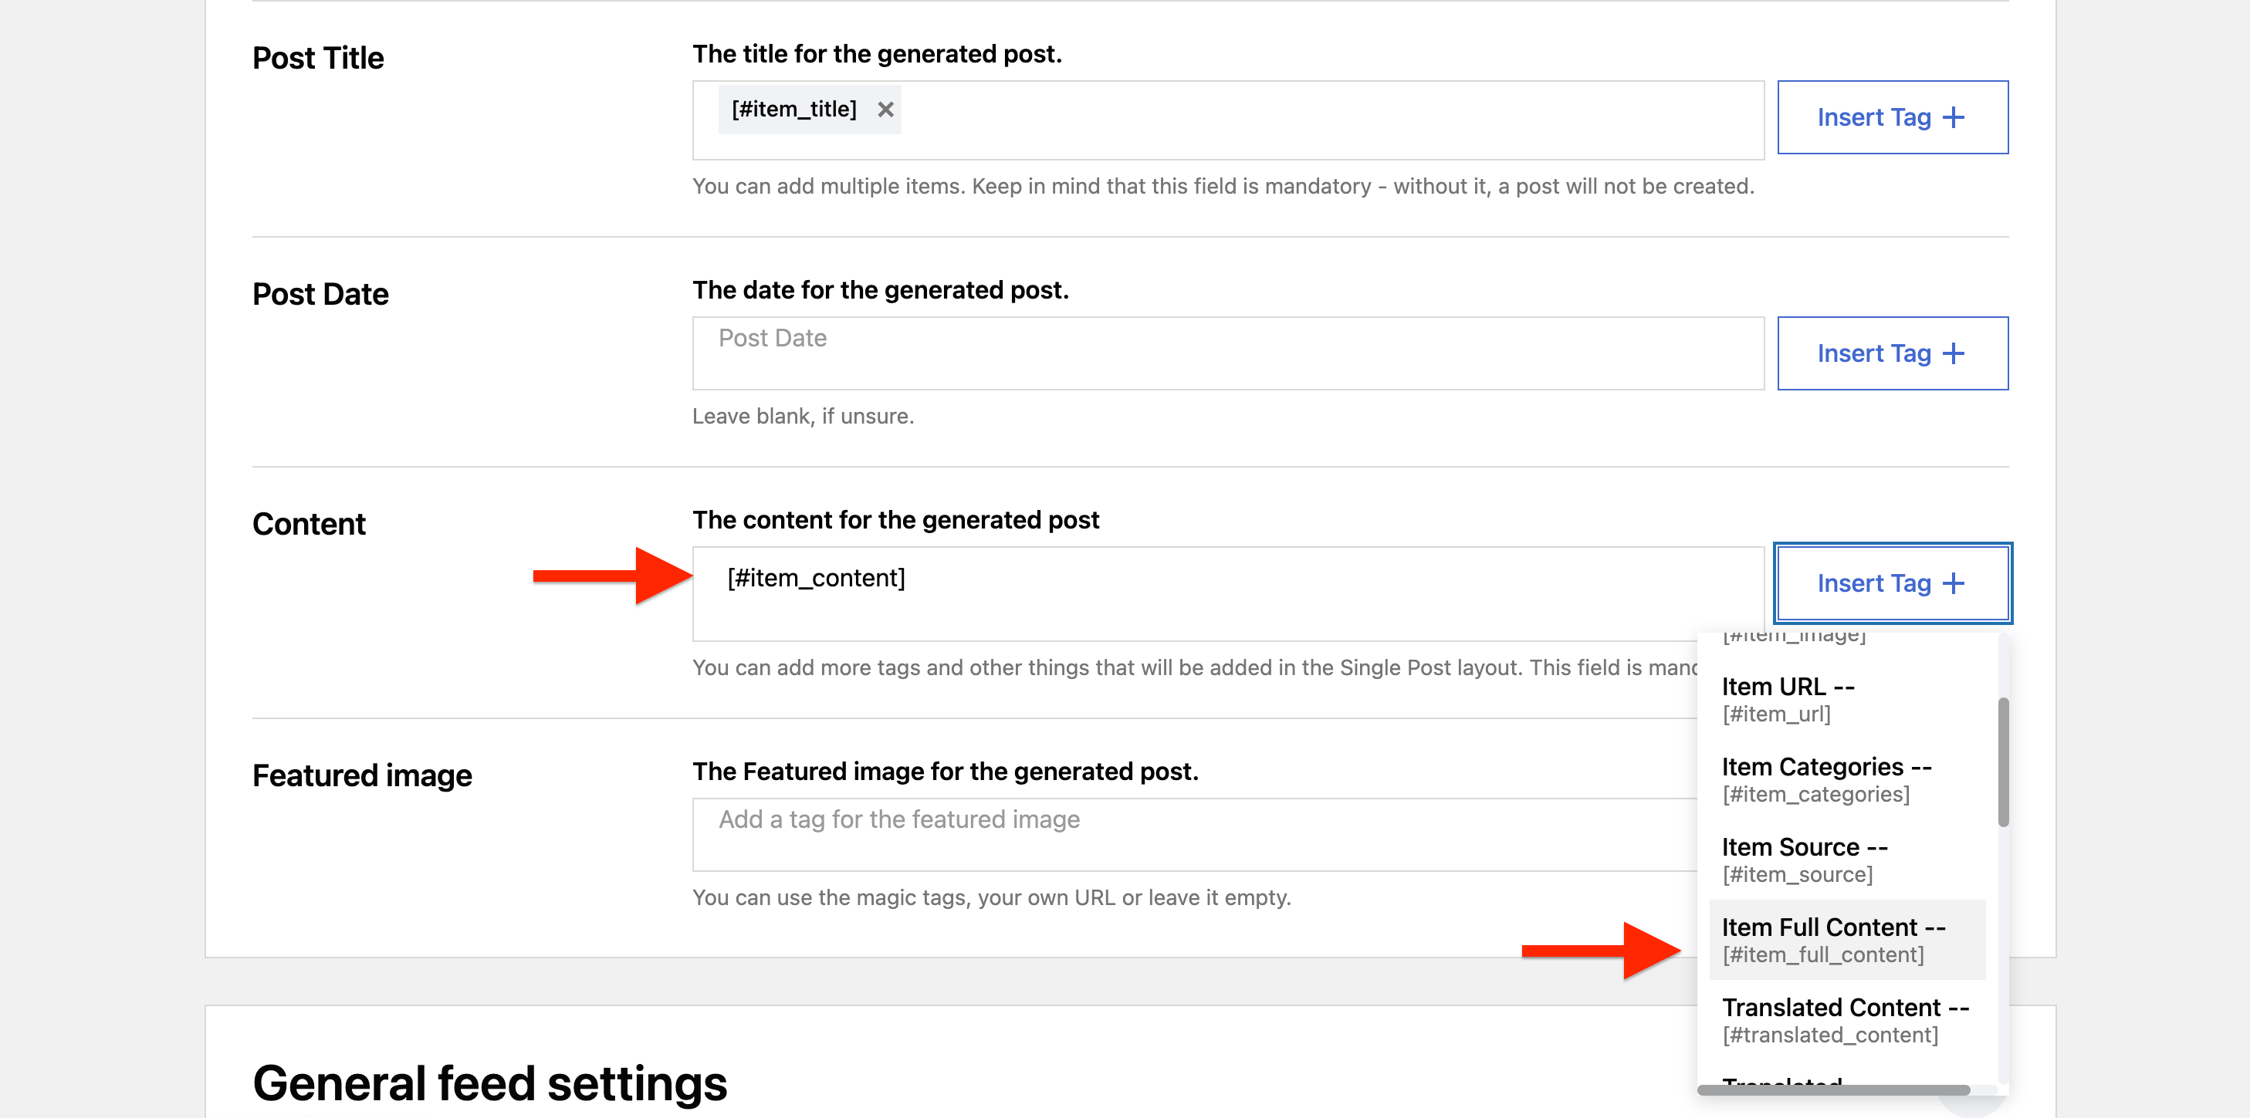Screen dimensions: 2250x1118
Task: Click the tag dropdown's horizontal scrollbar
Action: point(1832,1090)
